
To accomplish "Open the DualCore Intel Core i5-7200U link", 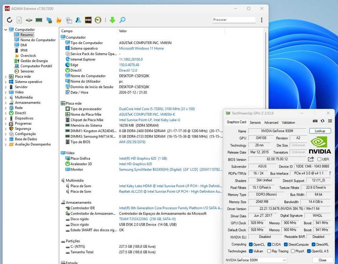I will [x=157, y=109].
